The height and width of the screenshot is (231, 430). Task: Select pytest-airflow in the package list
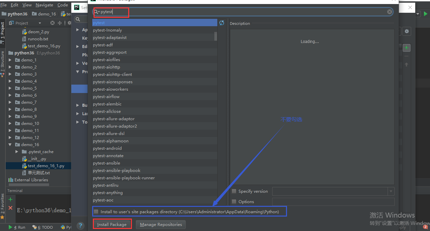pyautogui.click(x=155, y=97)
